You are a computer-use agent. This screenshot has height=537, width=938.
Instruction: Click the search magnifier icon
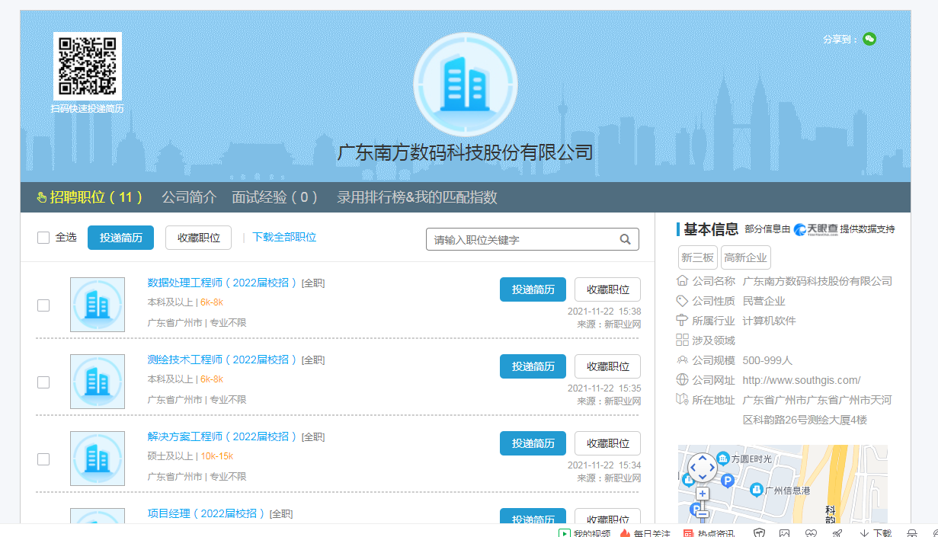point(625,239)
